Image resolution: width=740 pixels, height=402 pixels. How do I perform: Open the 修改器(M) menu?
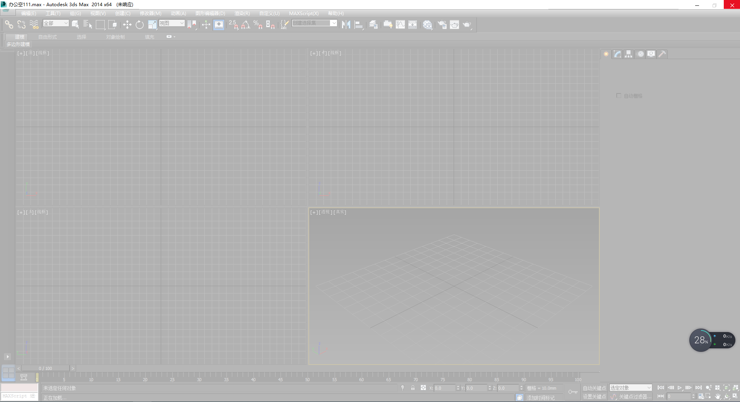(x=151, y=14)
